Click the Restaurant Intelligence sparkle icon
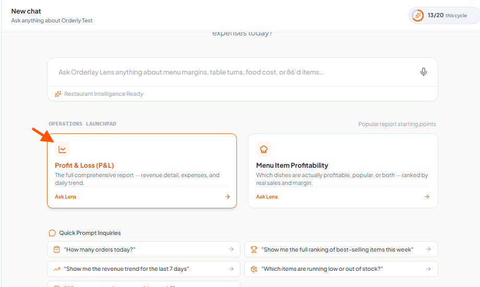The image size is (480, 287). [x=58, y=94]
